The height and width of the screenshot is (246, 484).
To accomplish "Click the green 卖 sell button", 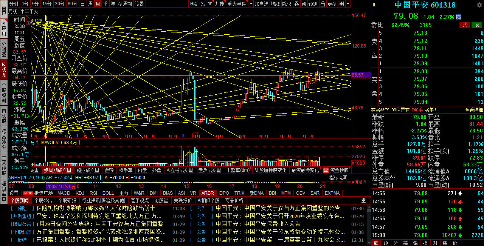I will click(x=477, y=25).
